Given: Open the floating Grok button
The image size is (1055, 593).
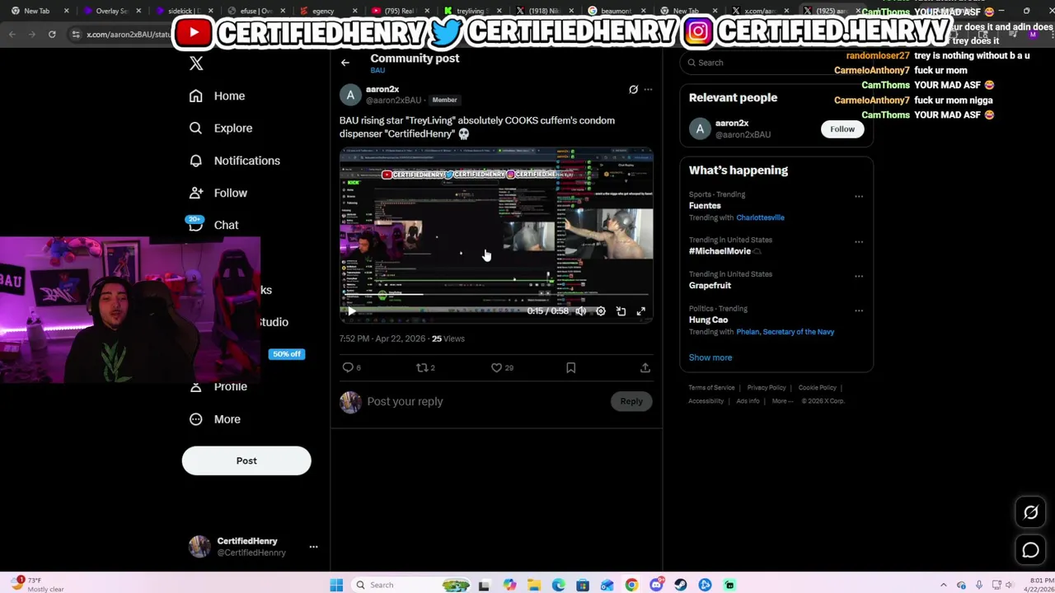Looking at the screenshot, I should (1030, 513).
